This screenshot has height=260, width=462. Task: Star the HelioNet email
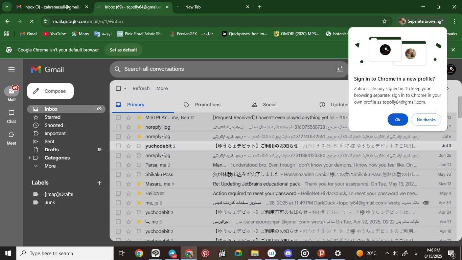(x=128, y=193)
